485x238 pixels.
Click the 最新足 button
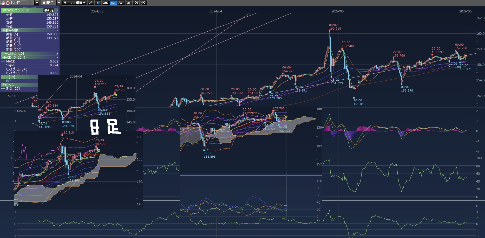[49, 10]
